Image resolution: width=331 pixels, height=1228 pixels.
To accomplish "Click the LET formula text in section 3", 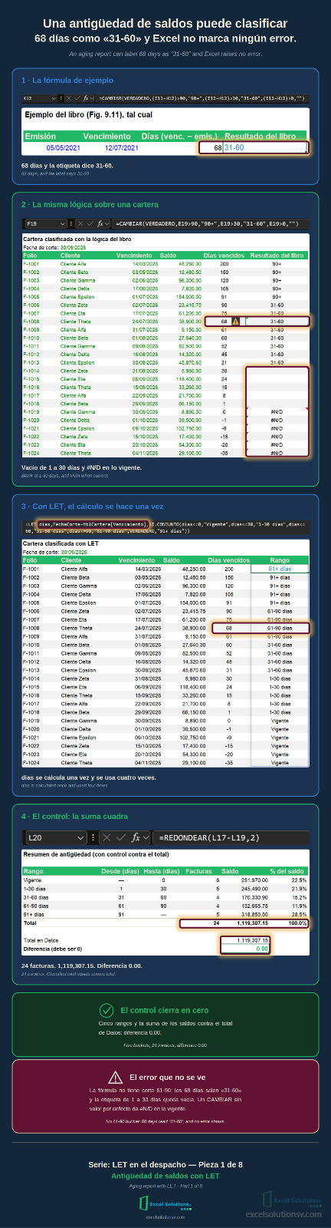I will 165,527.
